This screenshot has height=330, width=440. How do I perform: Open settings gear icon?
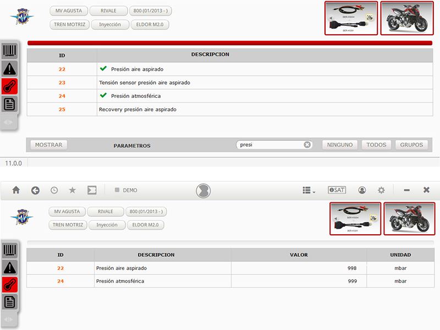click(381, 190)
